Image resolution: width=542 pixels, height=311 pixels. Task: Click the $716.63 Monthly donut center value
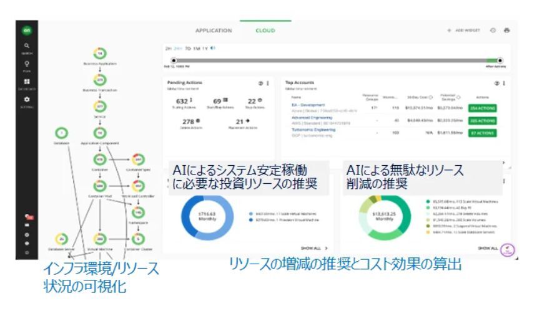tap(207, 216)
